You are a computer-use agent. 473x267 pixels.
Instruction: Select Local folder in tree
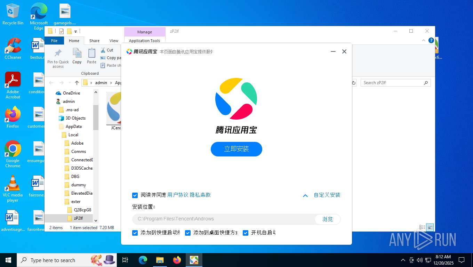[73, 135]
